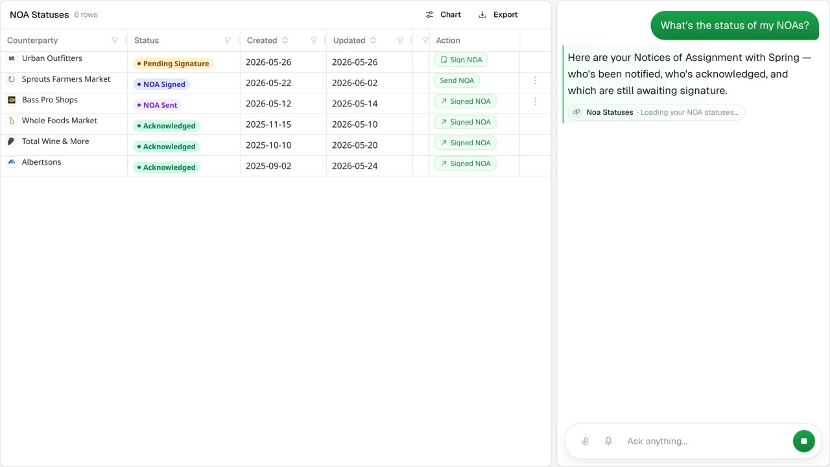Open Signed NOA for Albertsons

466,163
